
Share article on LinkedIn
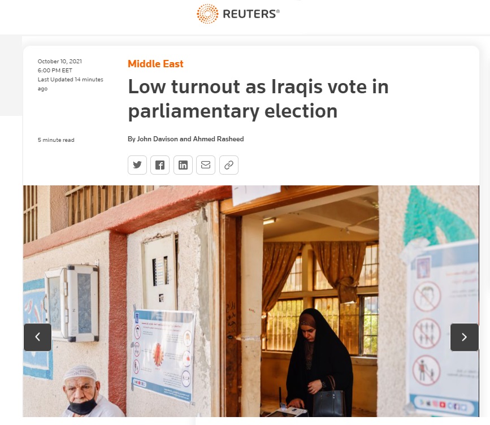pyautogui.click(x=183, y=165)
